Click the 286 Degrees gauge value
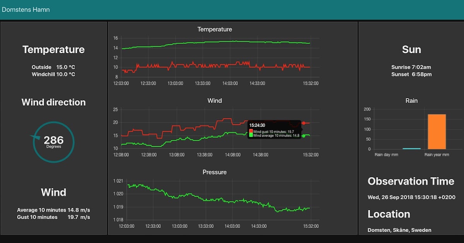The width and height of the screenshot is (464, 243). (53, 142)
